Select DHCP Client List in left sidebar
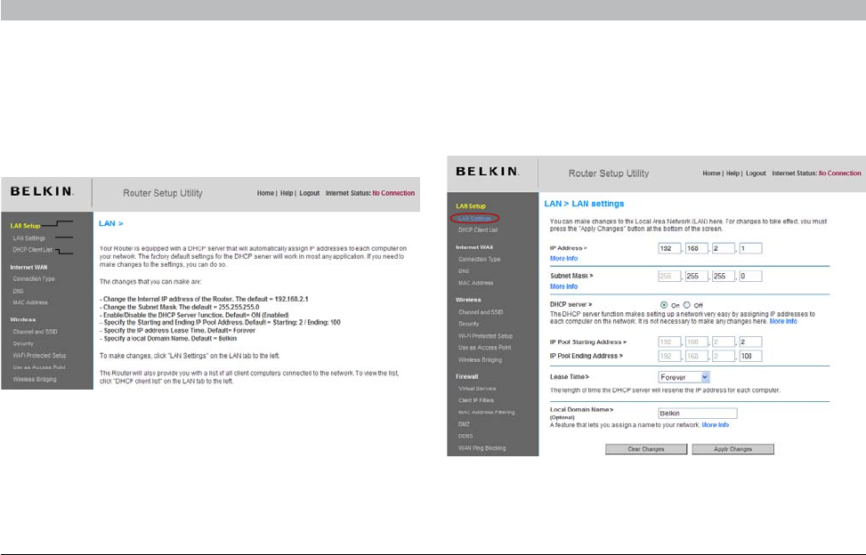Viewport: 866px width, 555px height. (x=33, y=250)
